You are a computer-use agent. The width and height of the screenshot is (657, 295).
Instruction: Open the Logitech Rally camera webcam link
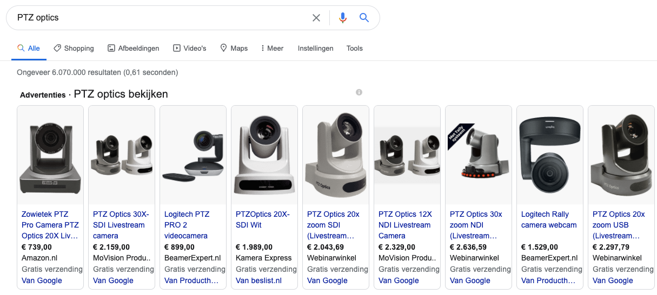coord(549,219)
